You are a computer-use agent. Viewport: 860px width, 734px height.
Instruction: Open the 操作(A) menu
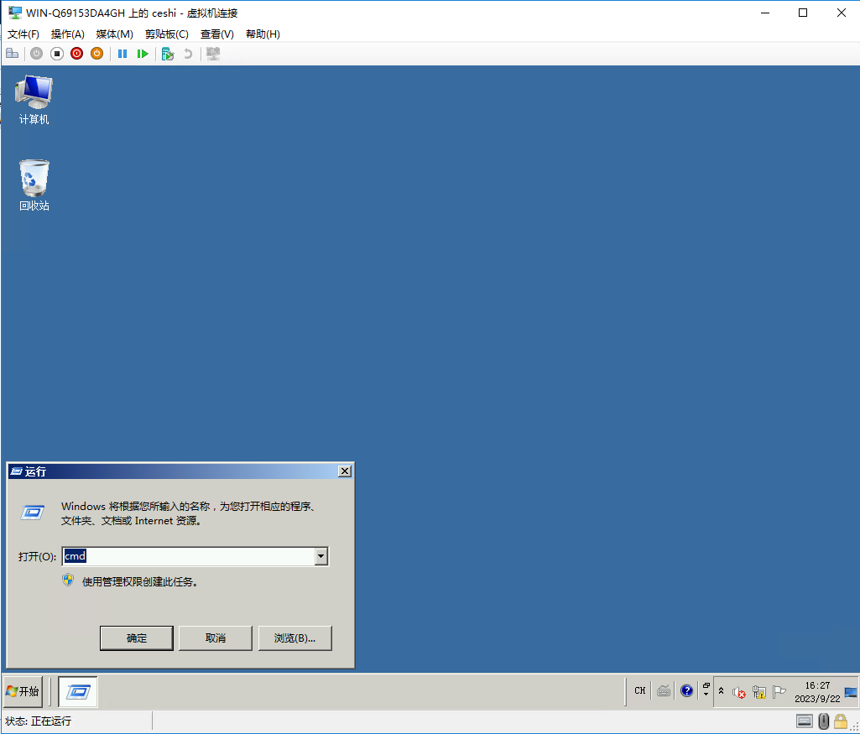[x=67, y=34]
